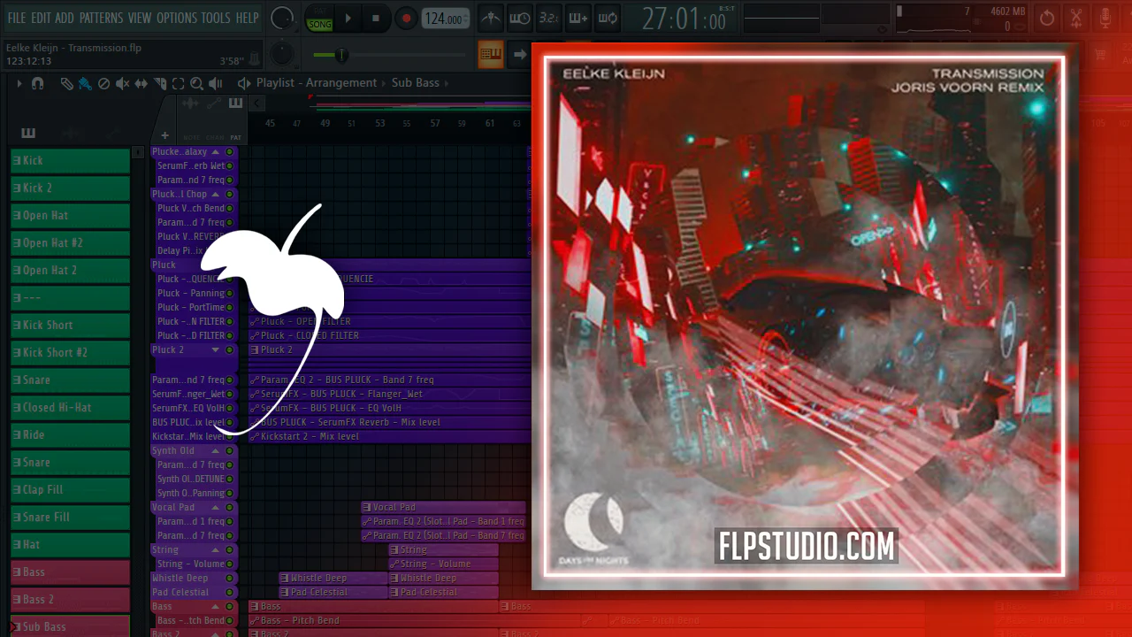Click the plus icon above the track list

tap(164, 135)
